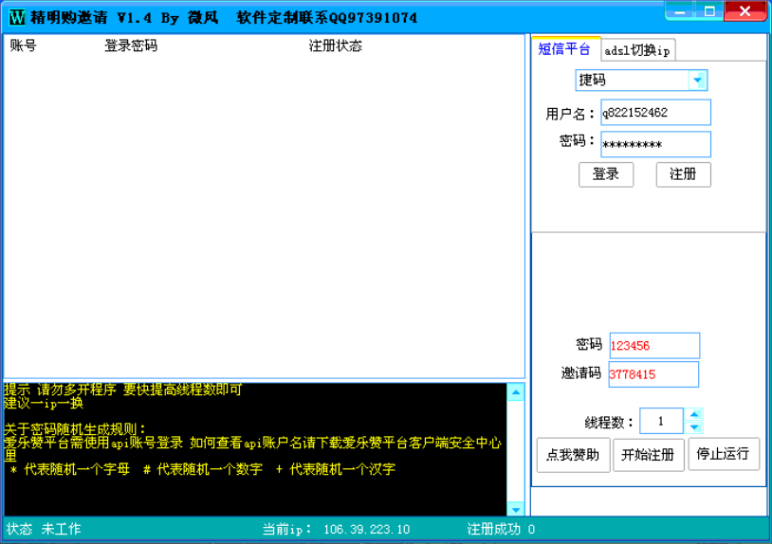The image size is (772, 544).
Task: Click the 线程数 value field
Action: click(x=661, y=421)
